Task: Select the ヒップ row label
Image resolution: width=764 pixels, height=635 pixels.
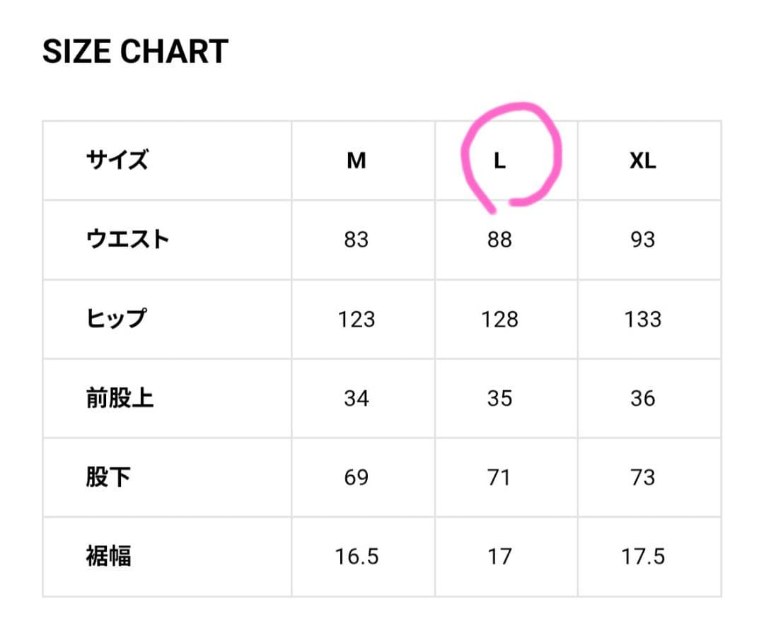Action: coord(116,319)
